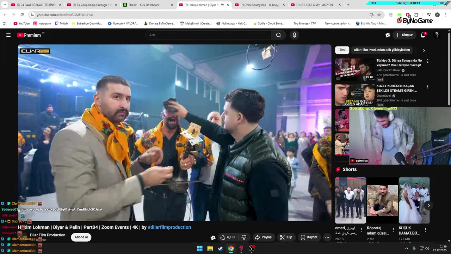Switch to 24 SAAT RÜZGAR TÜRBİNİ tab

[36, 5]
